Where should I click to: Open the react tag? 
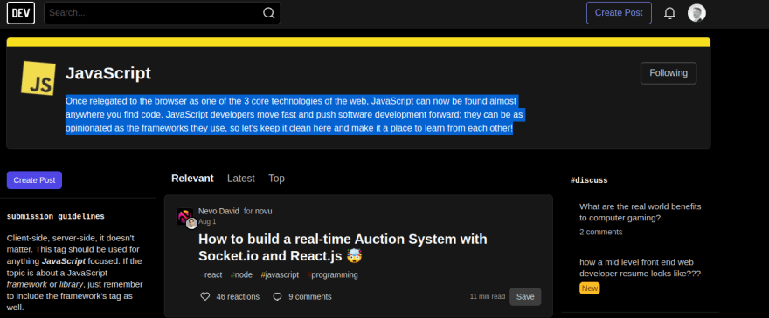pos(211,275)
